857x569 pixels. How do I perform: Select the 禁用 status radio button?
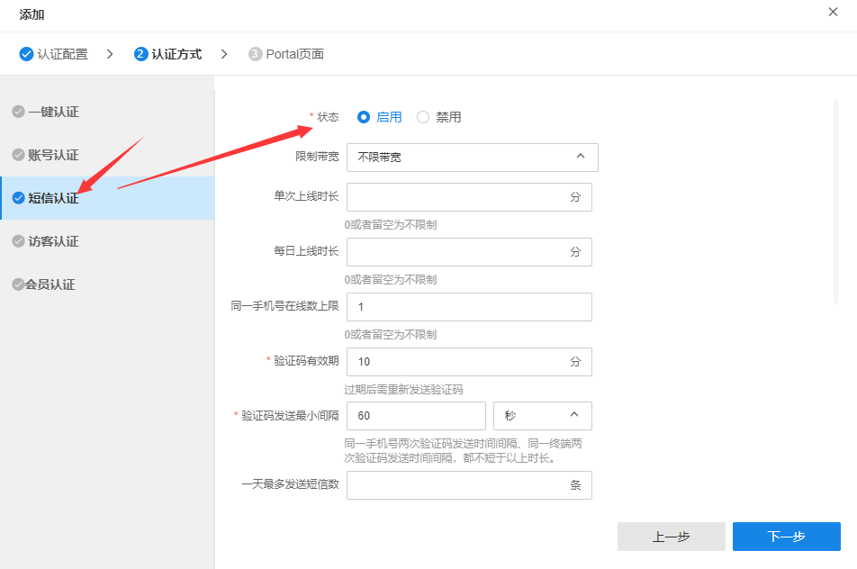423,117
